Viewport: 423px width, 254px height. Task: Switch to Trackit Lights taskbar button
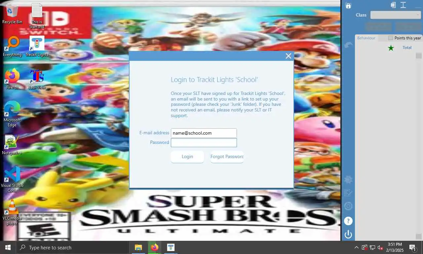(x=171, y=247)
